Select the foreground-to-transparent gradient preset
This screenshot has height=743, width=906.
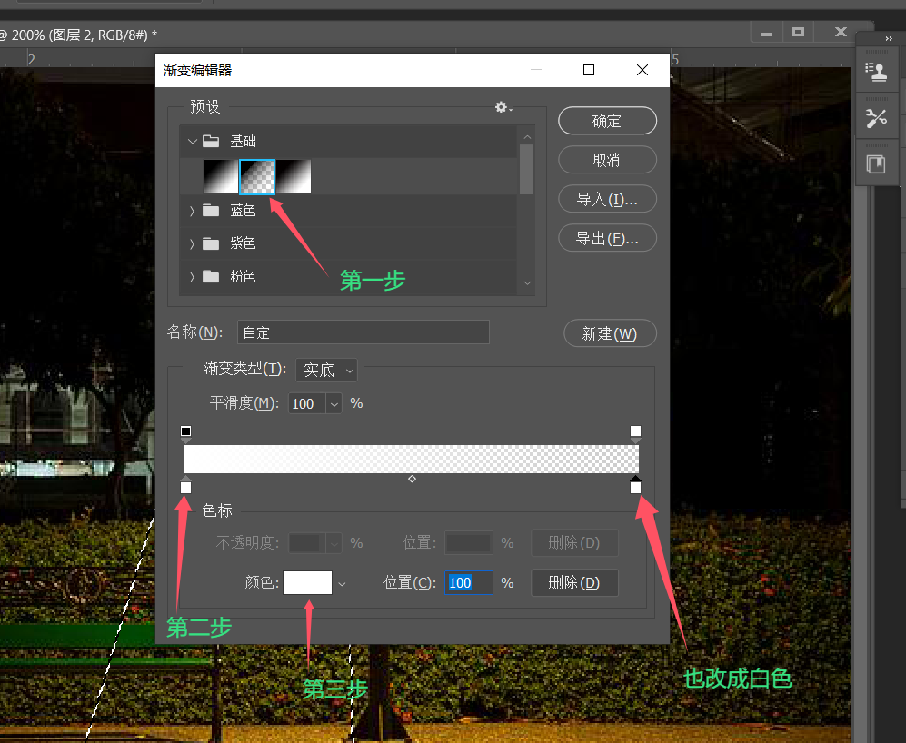257,177
